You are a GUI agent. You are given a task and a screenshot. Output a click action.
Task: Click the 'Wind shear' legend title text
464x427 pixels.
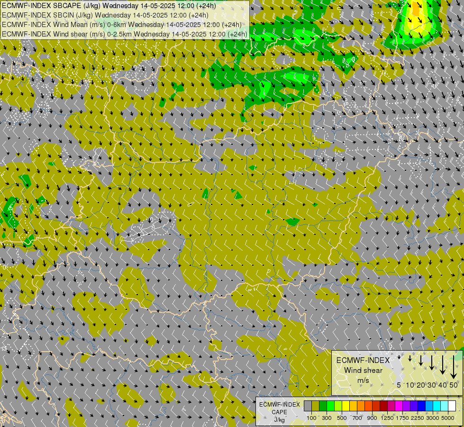[x=363, y=371]
